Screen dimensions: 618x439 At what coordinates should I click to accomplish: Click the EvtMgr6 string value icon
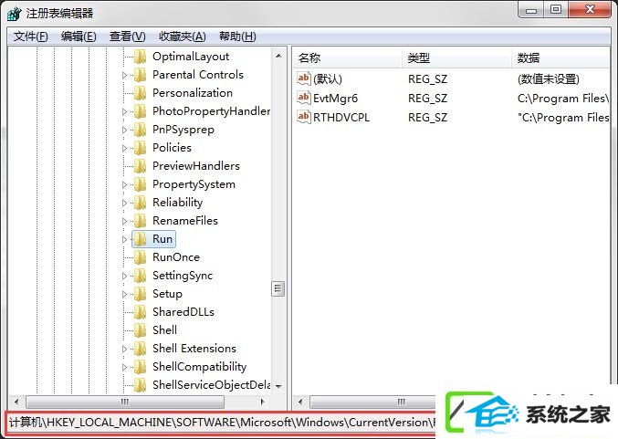coord(303,98)
